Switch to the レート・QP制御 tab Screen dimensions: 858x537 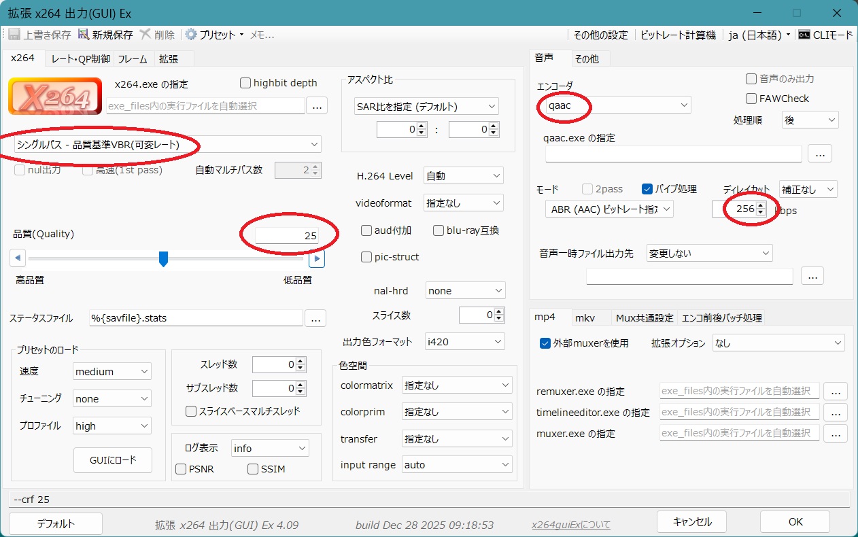pos(80,59)
